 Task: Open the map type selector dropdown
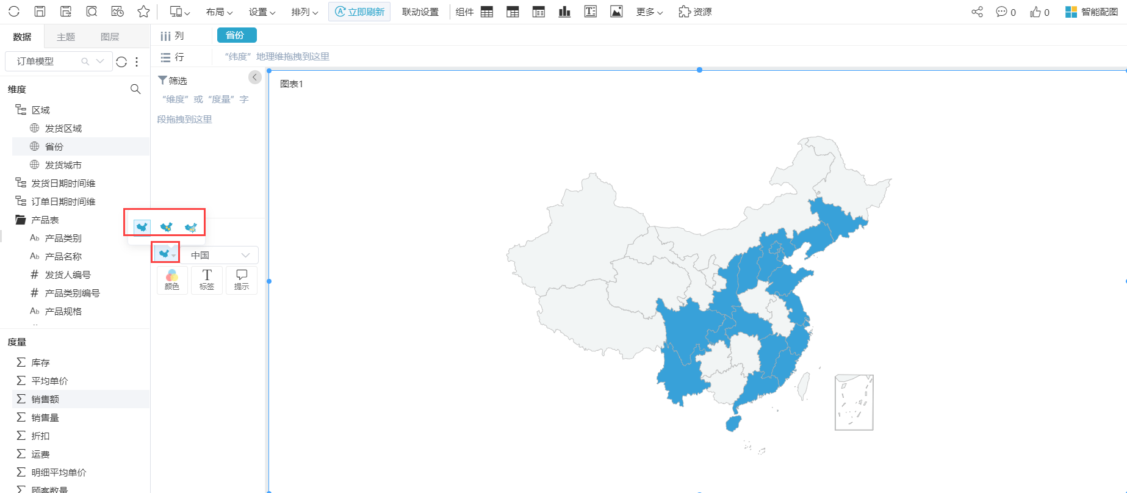click(x=165, y=253)
